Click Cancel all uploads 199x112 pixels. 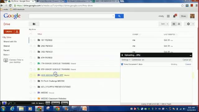187,60
